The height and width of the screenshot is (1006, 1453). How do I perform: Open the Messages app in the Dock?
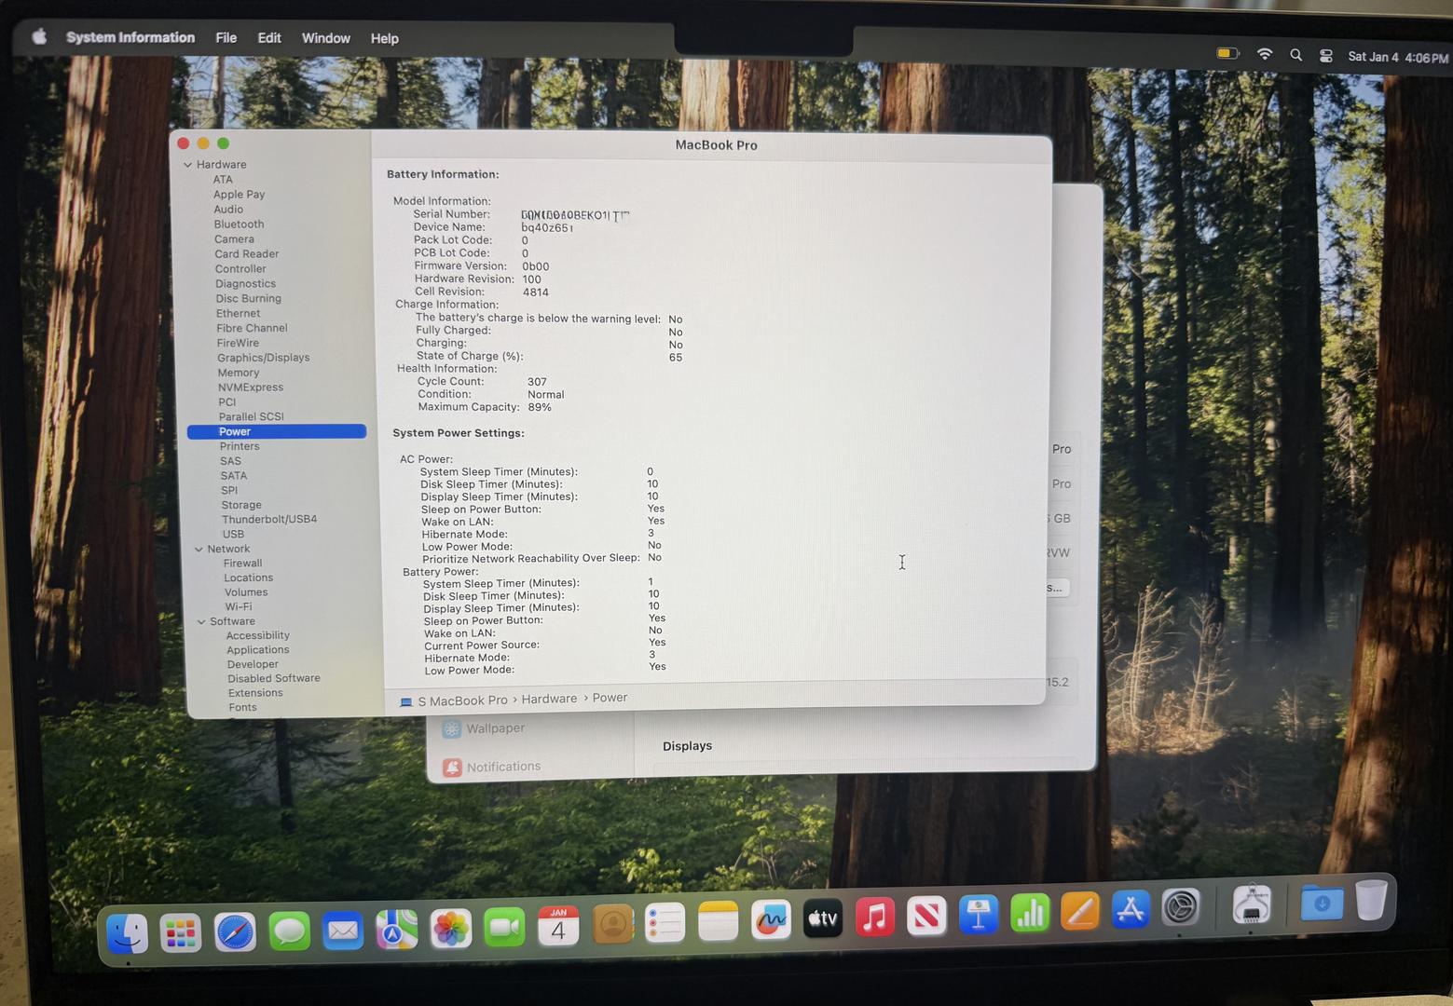pyautogui.click(x=289, y=931)
